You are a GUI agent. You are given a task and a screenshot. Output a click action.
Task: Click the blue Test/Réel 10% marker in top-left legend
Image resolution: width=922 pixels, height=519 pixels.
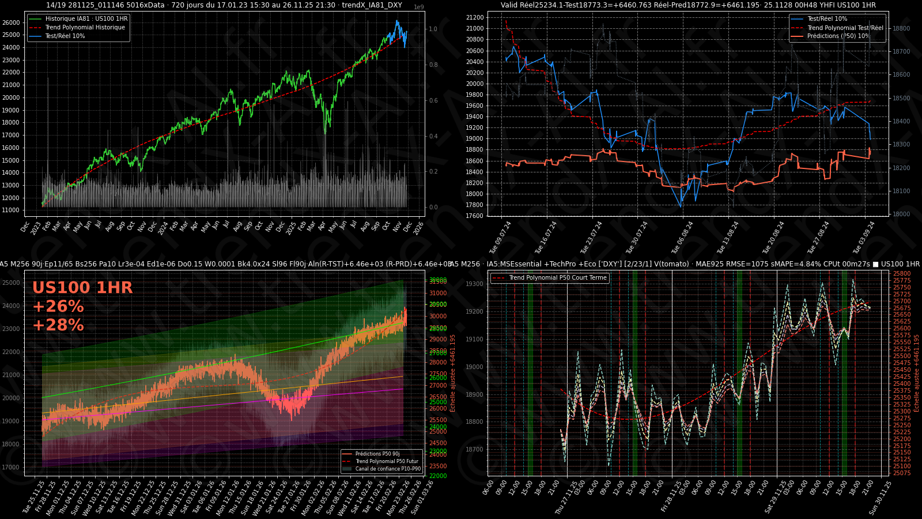pos(36,36)
